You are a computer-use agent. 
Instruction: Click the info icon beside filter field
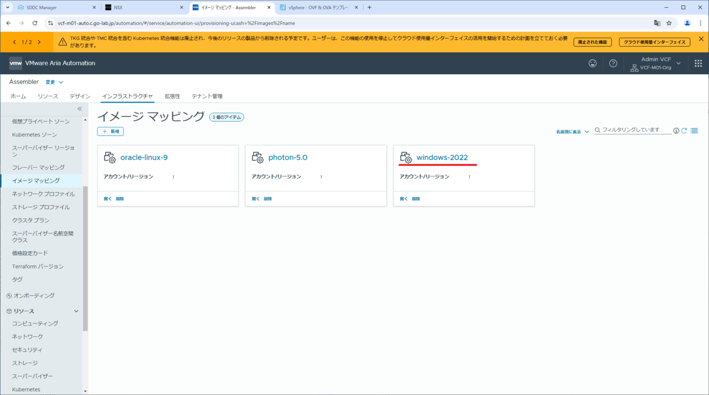pyautogui.click(x=676, y=131)
